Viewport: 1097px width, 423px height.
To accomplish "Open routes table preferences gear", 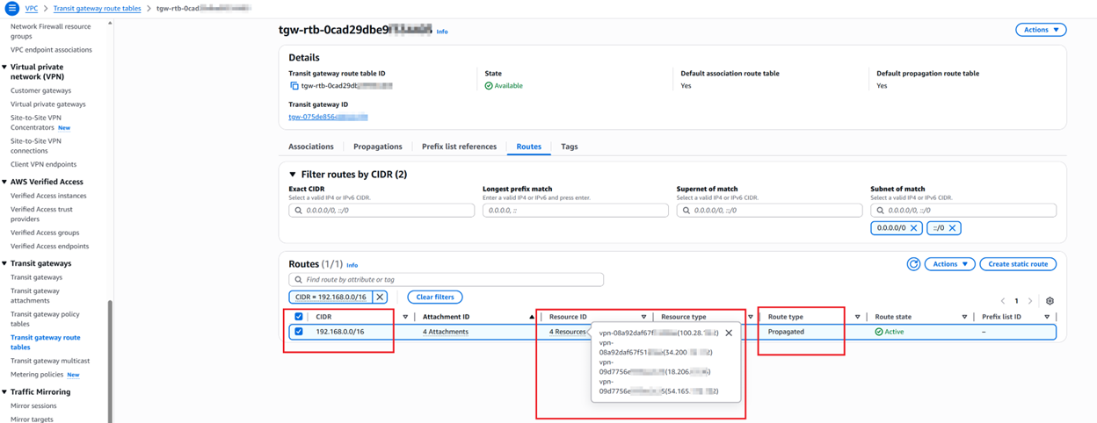I will [1050, 301].
